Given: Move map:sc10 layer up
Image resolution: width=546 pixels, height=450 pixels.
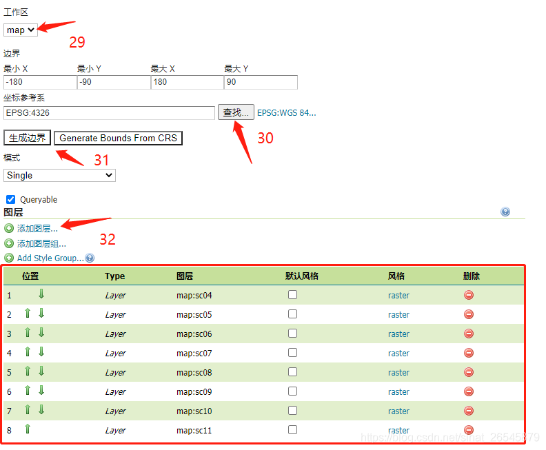Looking at the screenshot, I should pyautogui.click(x=28, y=409).
